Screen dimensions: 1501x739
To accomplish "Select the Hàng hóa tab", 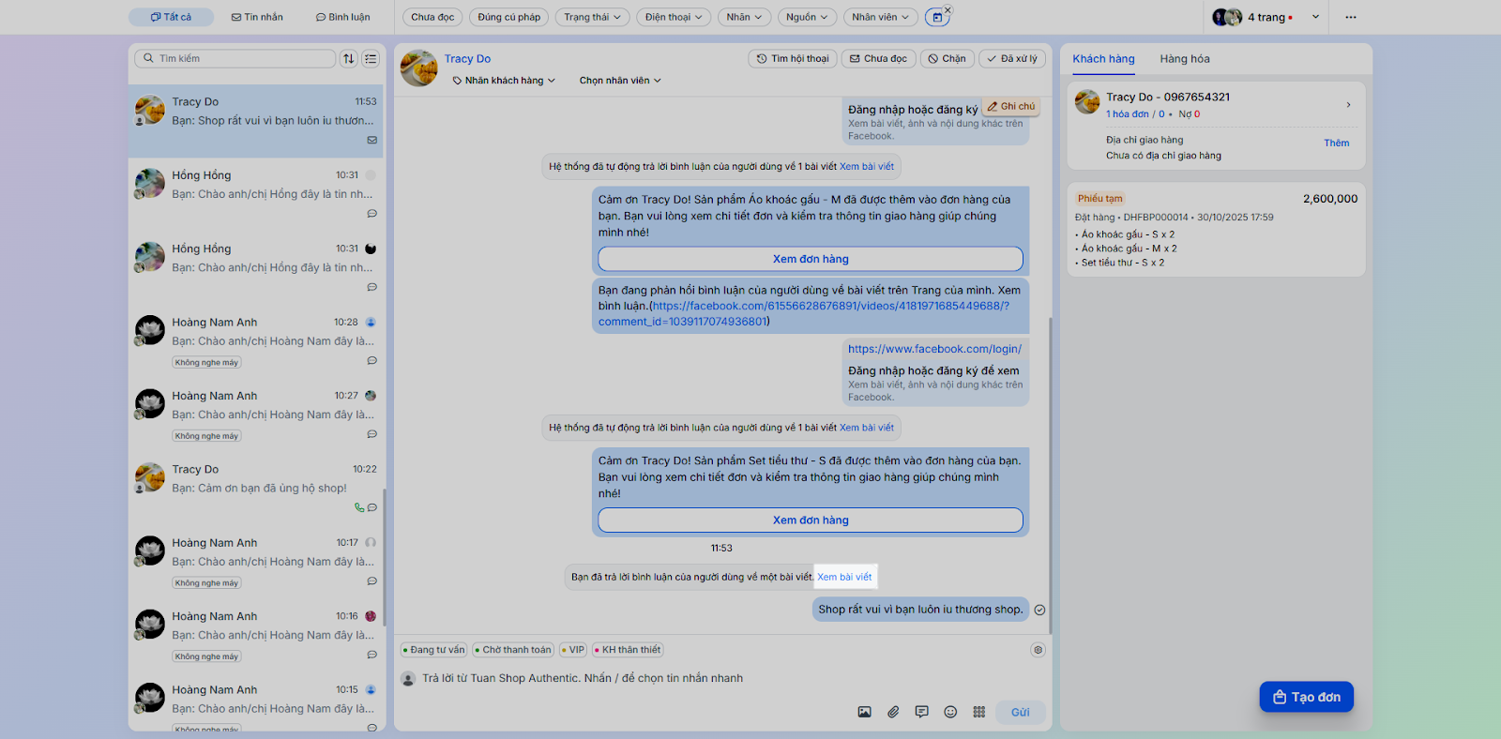I will coord(1185,59).
